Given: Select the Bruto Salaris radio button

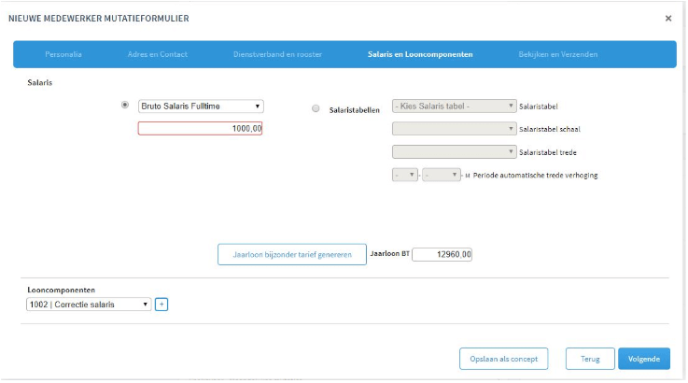Looking at the screenshot, I should pyautogui.click(x=125, y=106).
